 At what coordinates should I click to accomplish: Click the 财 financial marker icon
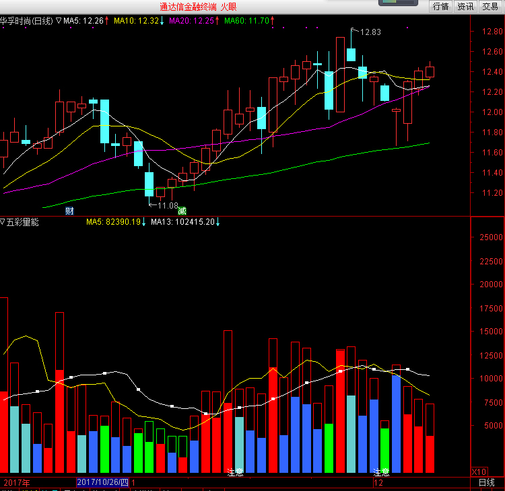(x=69, y=211)
